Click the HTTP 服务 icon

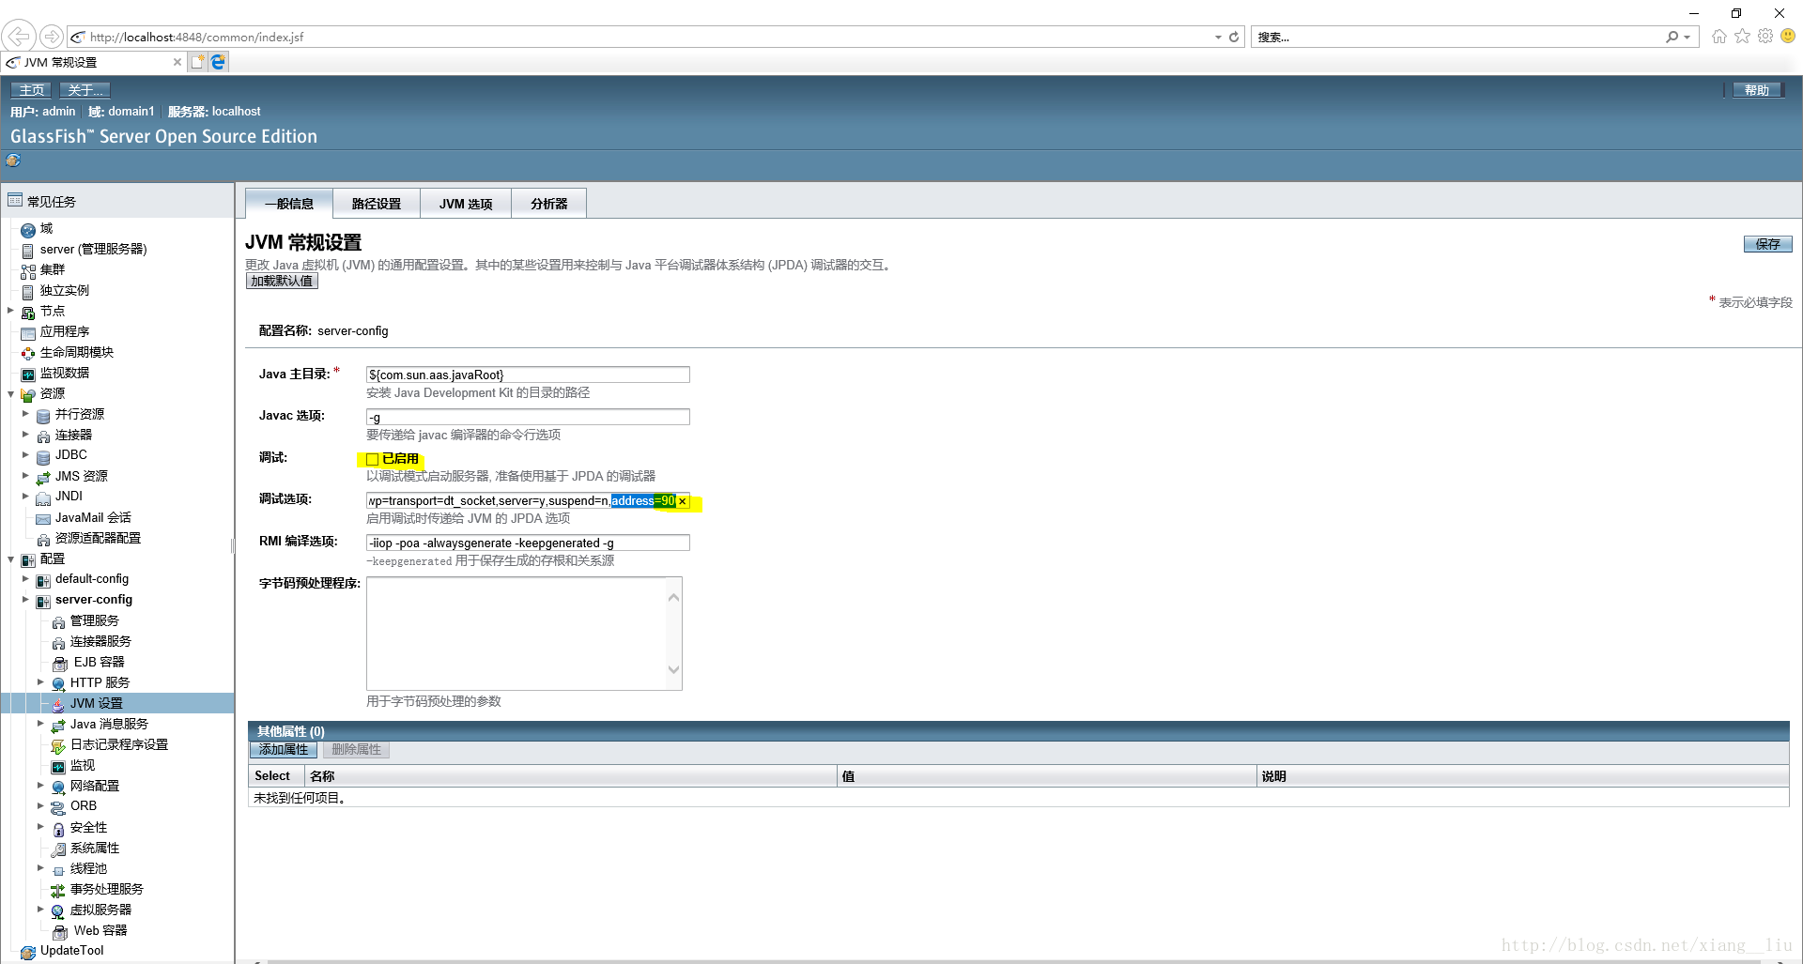point(58,684)
